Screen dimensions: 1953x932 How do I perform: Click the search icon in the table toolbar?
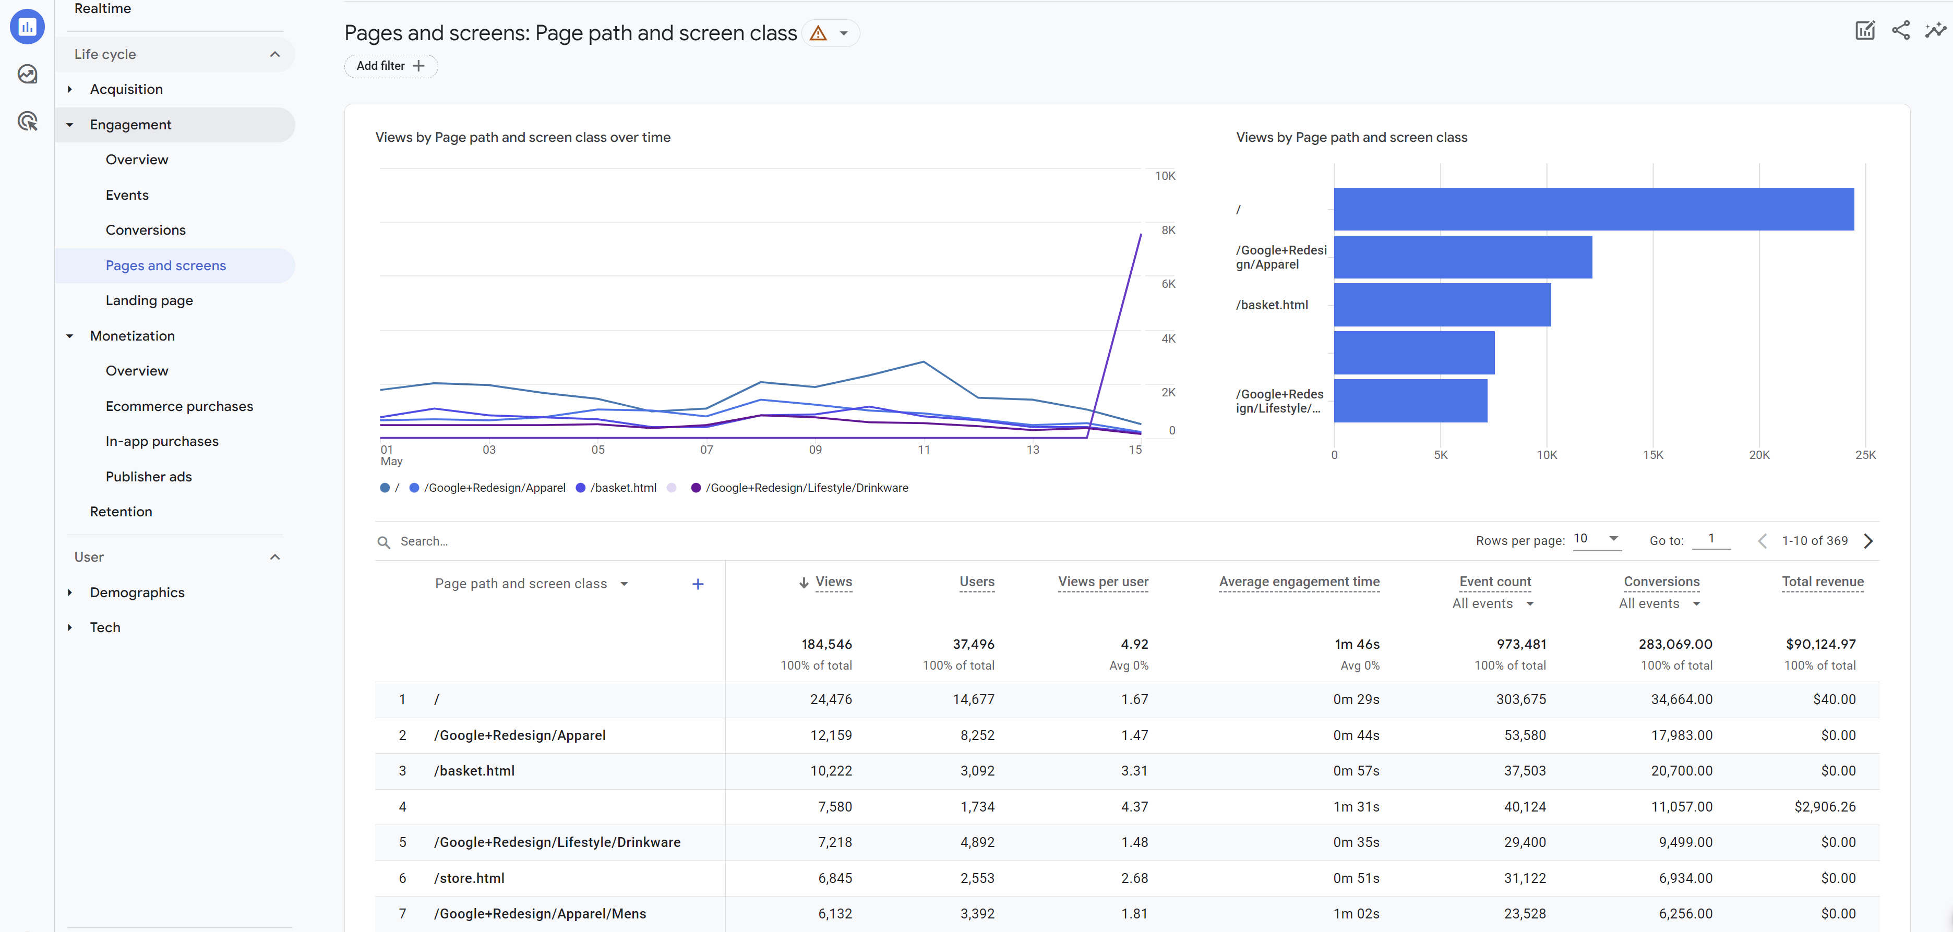pos(385,541)
